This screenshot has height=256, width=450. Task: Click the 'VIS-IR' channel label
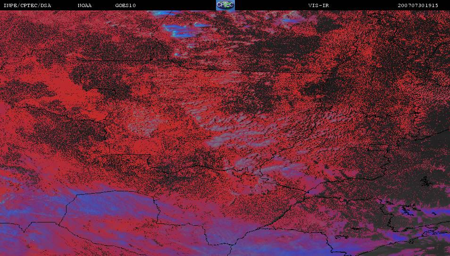click(x=318, y=6)
